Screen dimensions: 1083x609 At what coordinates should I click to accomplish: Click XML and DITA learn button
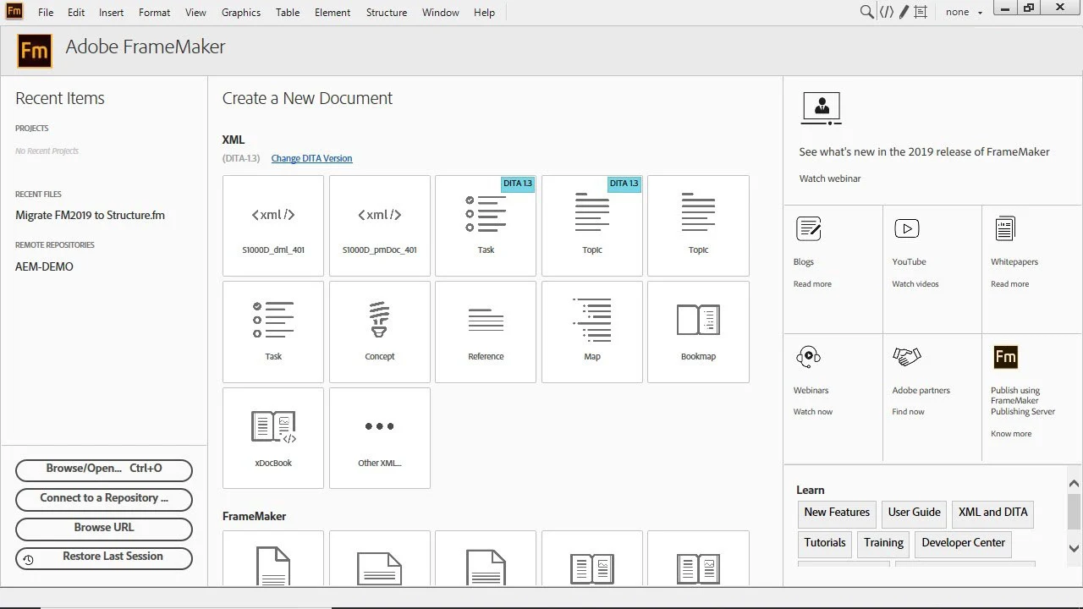pyautogui.click(x=992, y=513)
